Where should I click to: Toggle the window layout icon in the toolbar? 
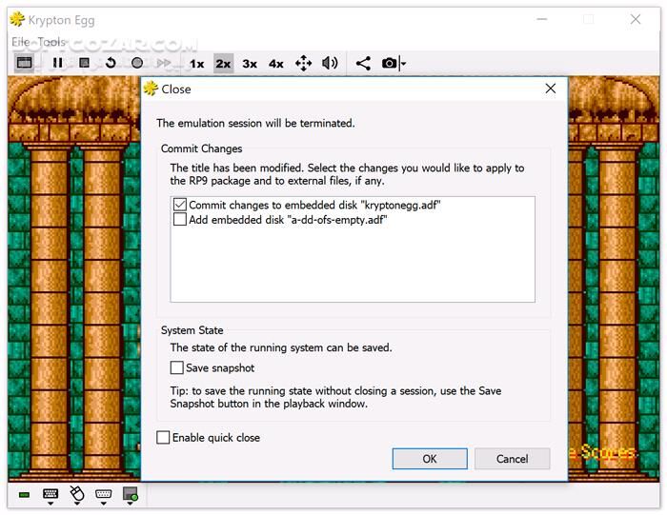click(25, 64)
